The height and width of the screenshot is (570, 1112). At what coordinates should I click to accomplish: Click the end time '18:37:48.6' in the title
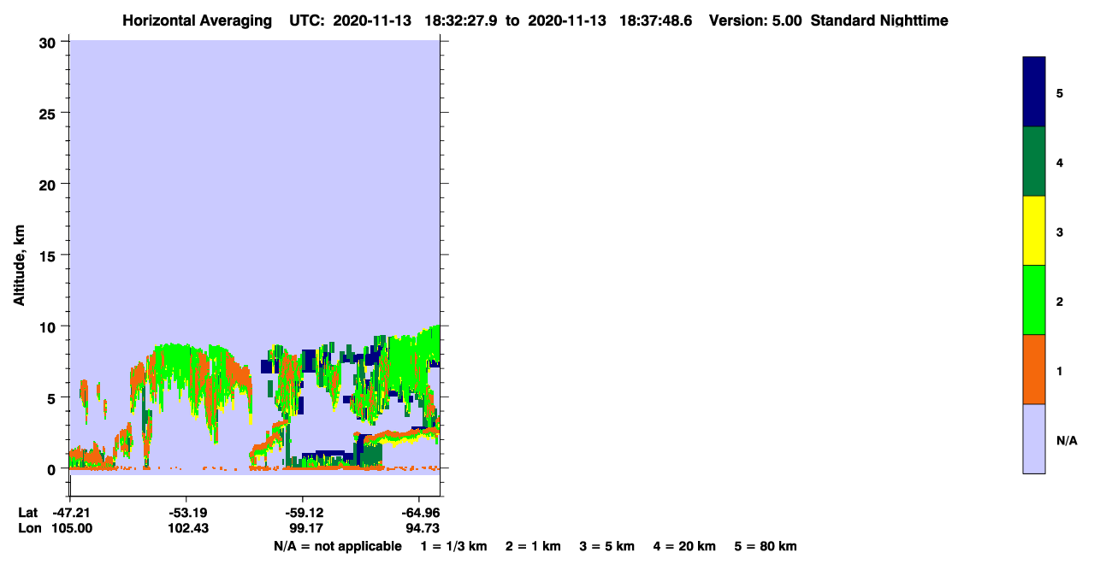[657, 21]
